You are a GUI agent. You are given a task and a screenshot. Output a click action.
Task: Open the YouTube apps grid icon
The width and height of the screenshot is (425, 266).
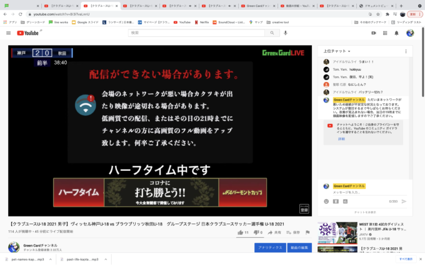click(x=385, y=33)
